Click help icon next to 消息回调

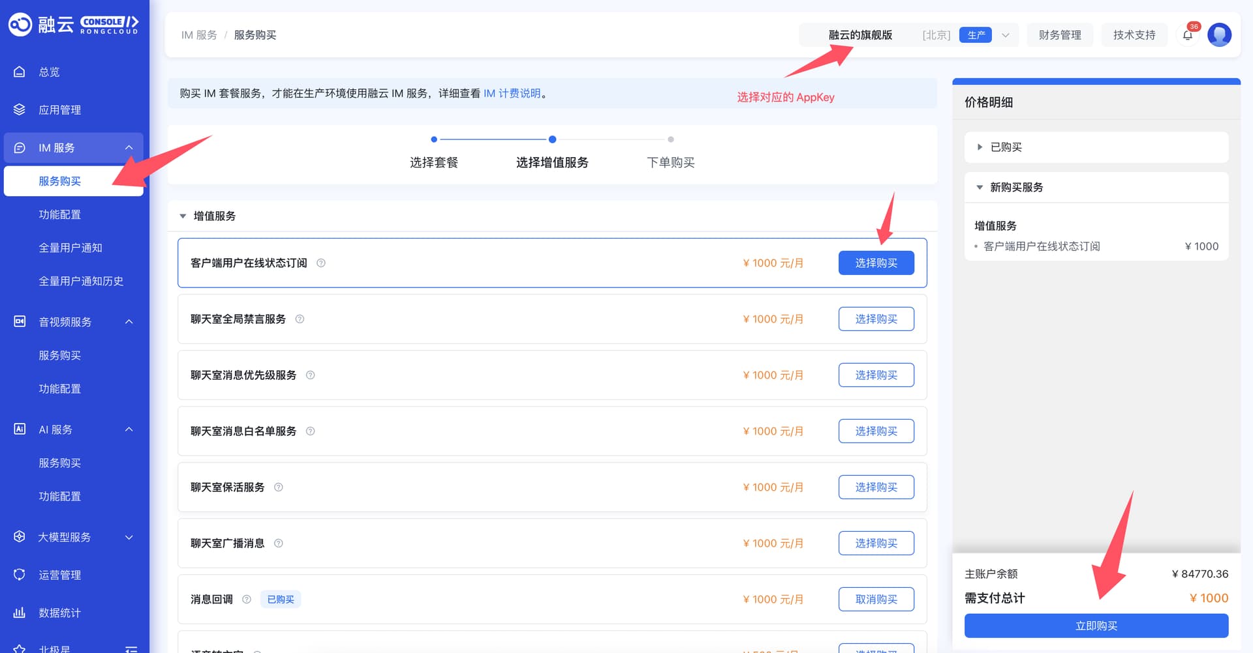(x=247, y=600)
